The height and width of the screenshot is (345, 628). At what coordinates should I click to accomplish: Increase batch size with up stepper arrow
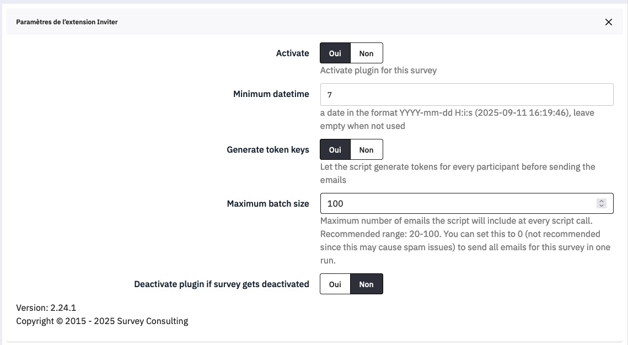point(602,201)
